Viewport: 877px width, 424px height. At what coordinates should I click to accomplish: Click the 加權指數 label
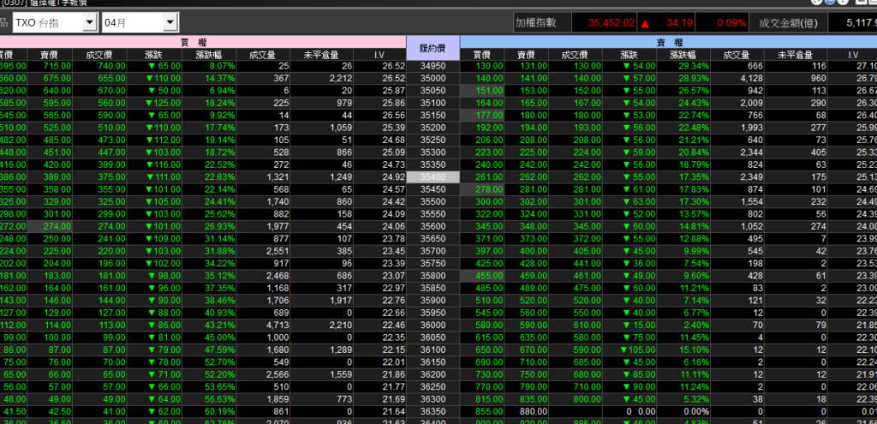[538, 21]
